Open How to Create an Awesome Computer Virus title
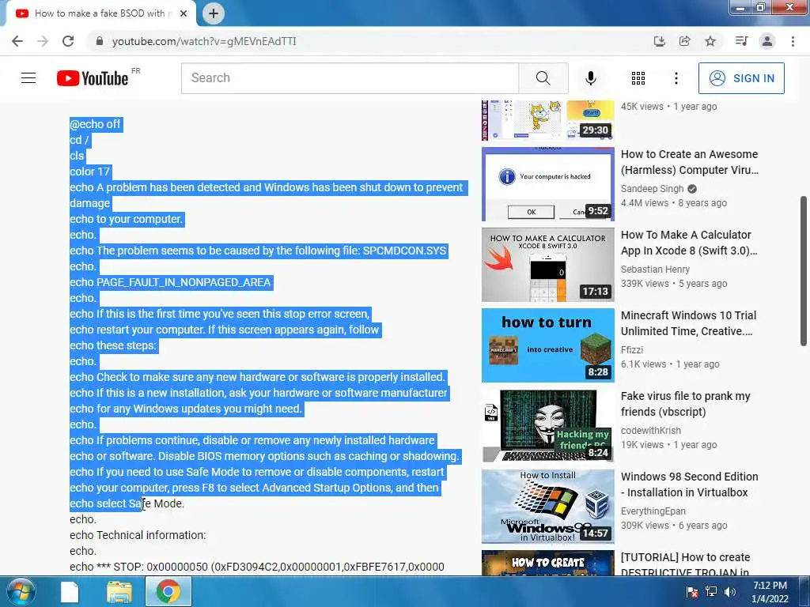This screenshot has height=607, width=810. (690, 162)
